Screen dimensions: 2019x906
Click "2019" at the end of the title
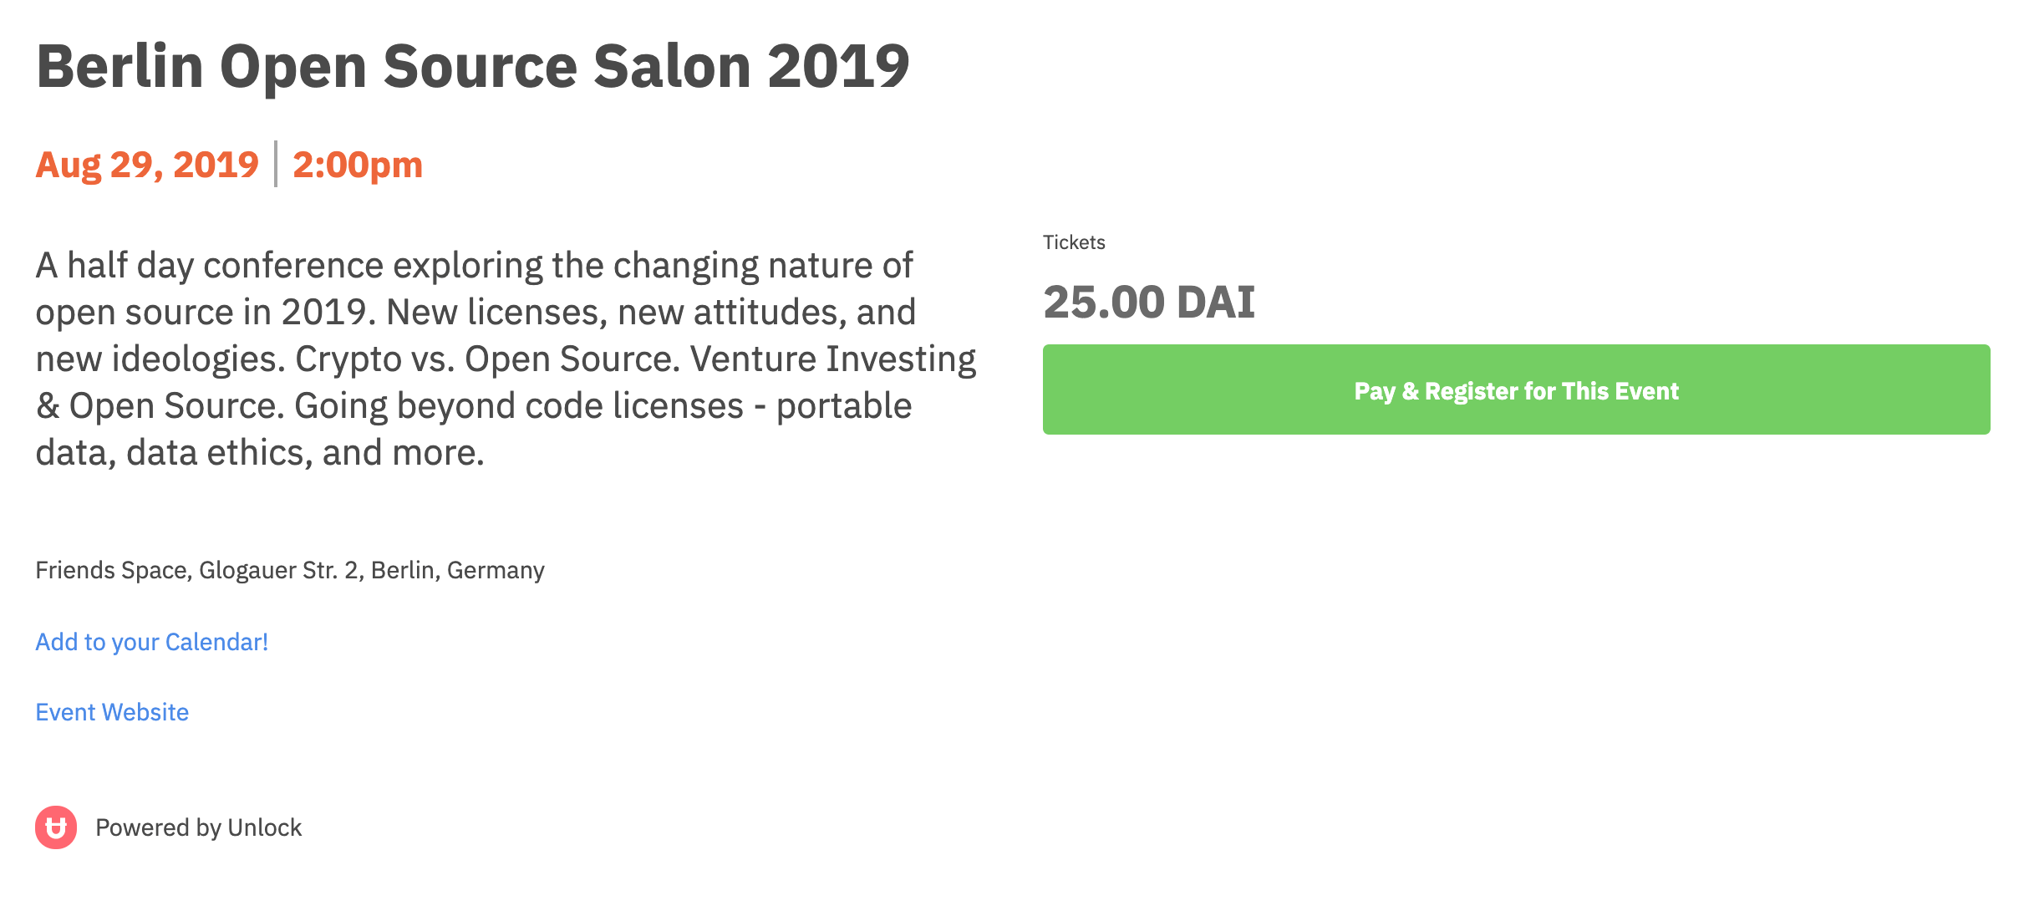(838, 66)
